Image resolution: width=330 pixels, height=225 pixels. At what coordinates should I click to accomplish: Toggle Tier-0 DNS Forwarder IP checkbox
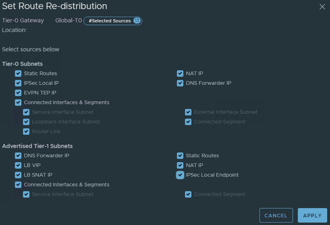180,83
